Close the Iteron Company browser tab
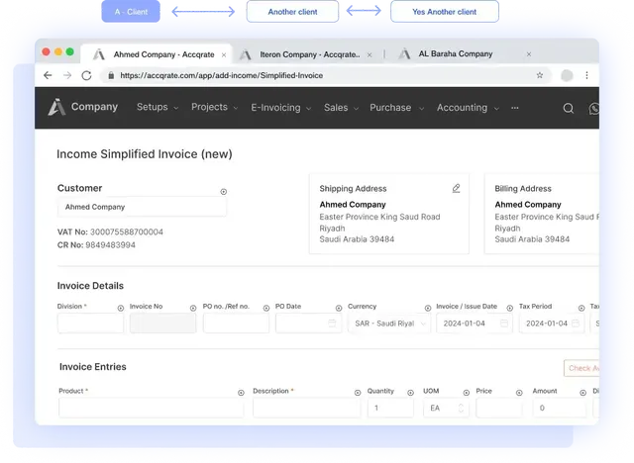The image size is (634, 463). pyautogui.click(x=370, y=54)
